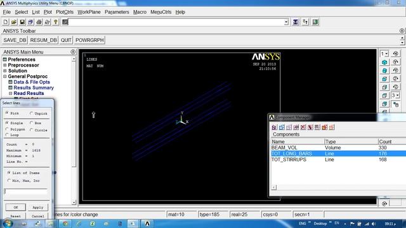
Task: Click the Save Analysis disk icon
Action: pyautogui.click(x=22, y=22)
